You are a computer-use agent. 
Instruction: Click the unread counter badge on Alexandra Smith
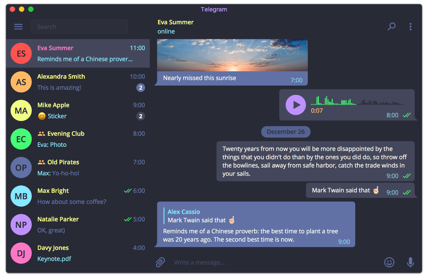[x=141, y=87]
